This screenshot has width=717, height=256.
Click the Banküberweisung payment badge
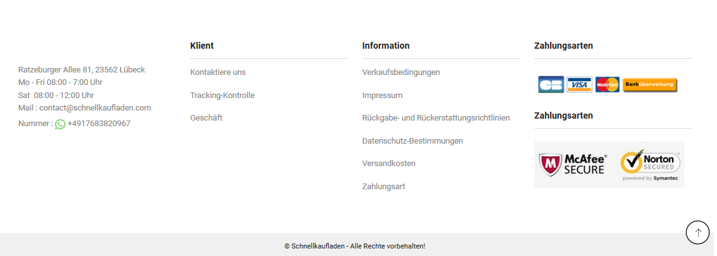click(649, 84)
